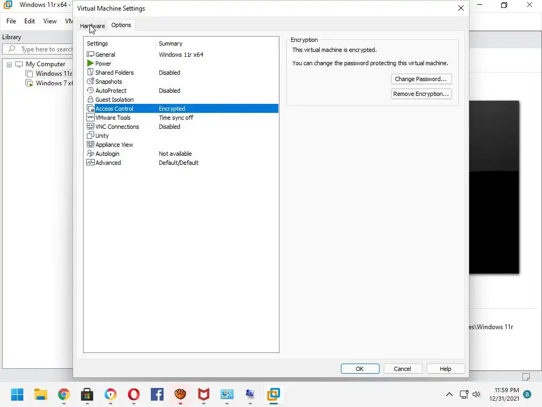Select the VNC Connections setting
The image size is (542, 407).
pos(182,126)
